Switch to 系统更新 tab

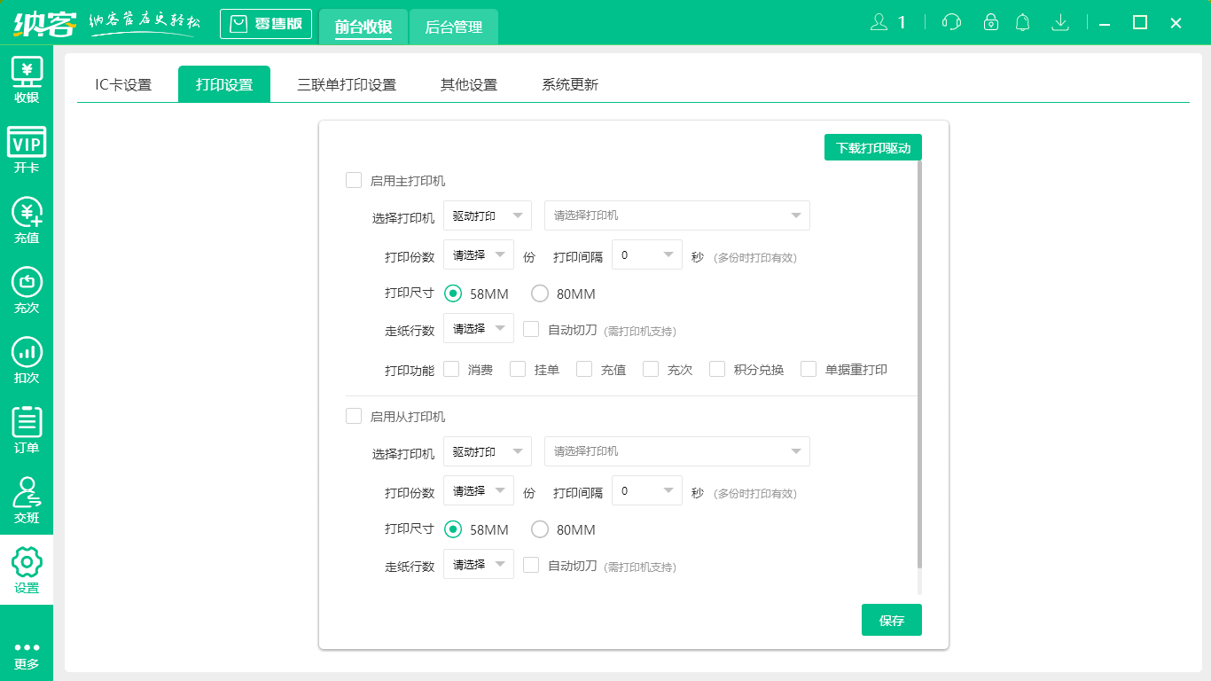[x=570, y=85]
